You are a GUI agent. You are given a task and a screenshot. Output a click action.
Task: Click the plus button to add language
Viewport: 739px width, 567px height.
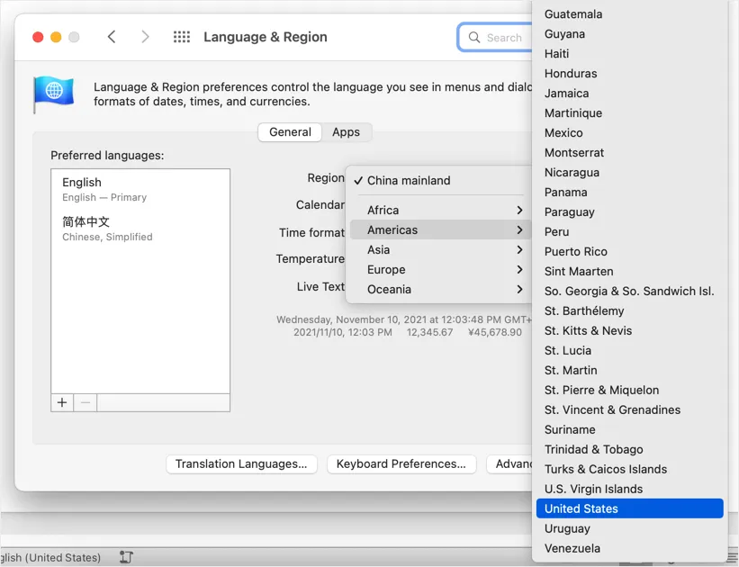coord(62,402)
